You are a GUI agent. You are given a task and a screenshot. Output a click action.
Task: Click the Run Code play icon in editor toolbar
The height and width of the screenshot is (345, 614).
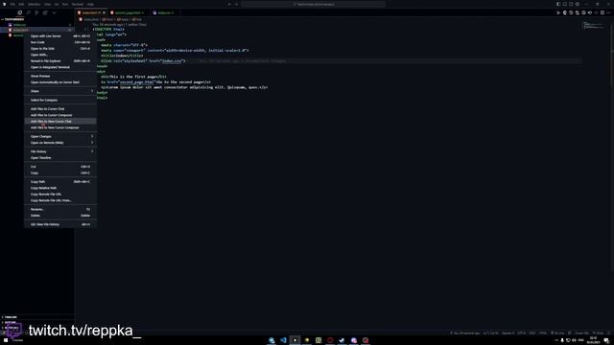click(558, 12)
